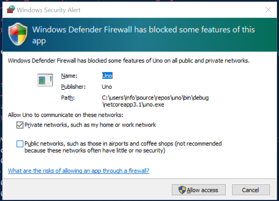Click the Publisher: label
Image resolution: width=279 pixels, height=201 pixels.
tap(73, 87)
